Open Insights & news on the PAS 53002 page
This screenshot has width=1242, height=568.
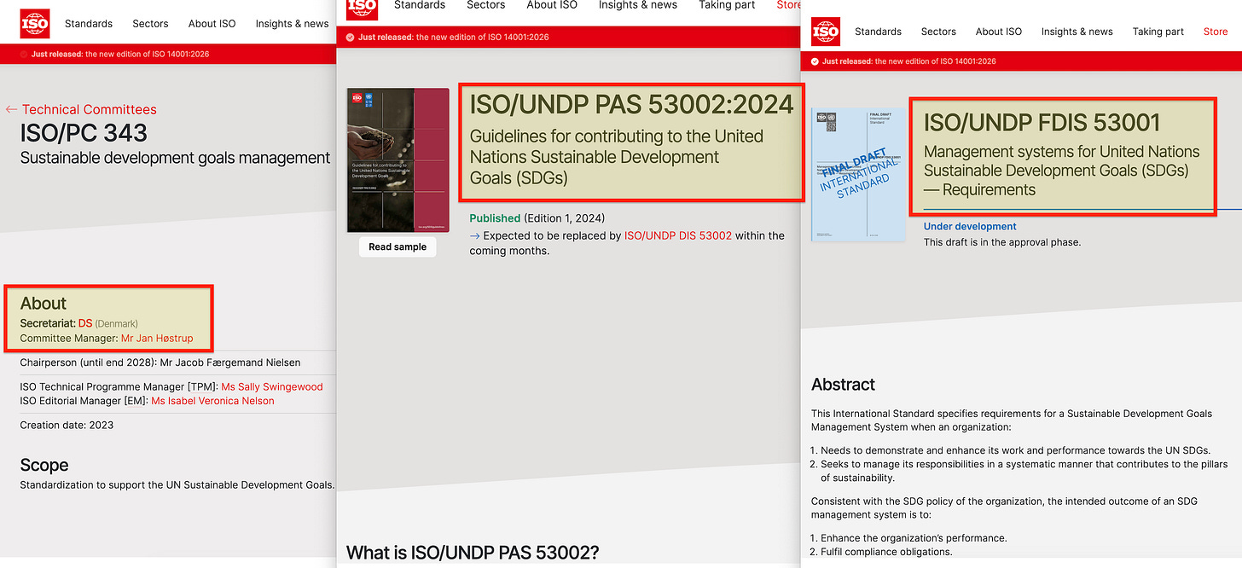click(x=638, y=5)
